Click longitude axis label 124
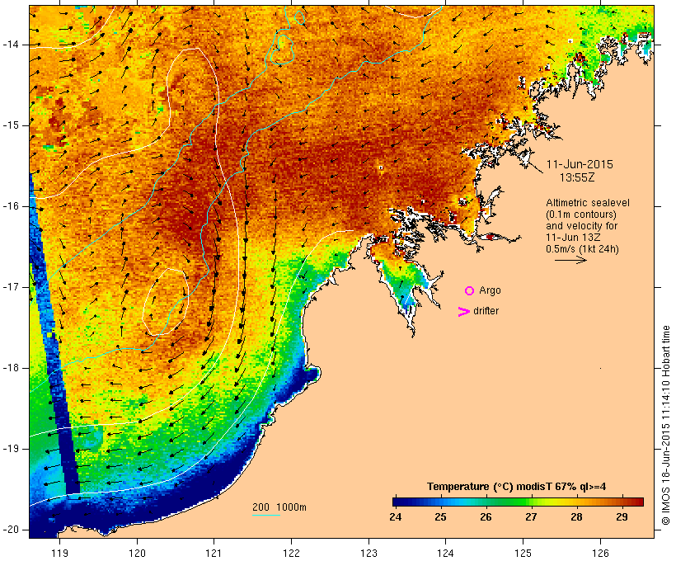 point(445,554)
